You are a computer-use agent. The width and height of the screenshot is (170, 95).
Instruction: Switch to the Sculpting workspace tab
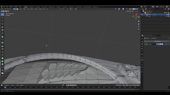(x=38, y=7)
